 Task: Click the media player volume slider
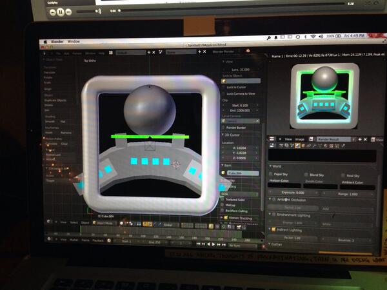pos(88,12)
